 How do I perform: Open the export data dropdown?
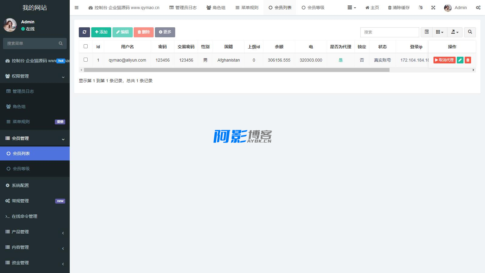point(455,32)
